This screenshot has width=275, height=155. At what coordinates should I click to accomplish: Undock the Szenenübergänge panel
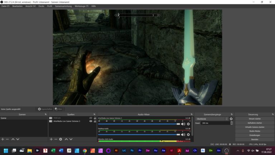click(x=232, y=114)
